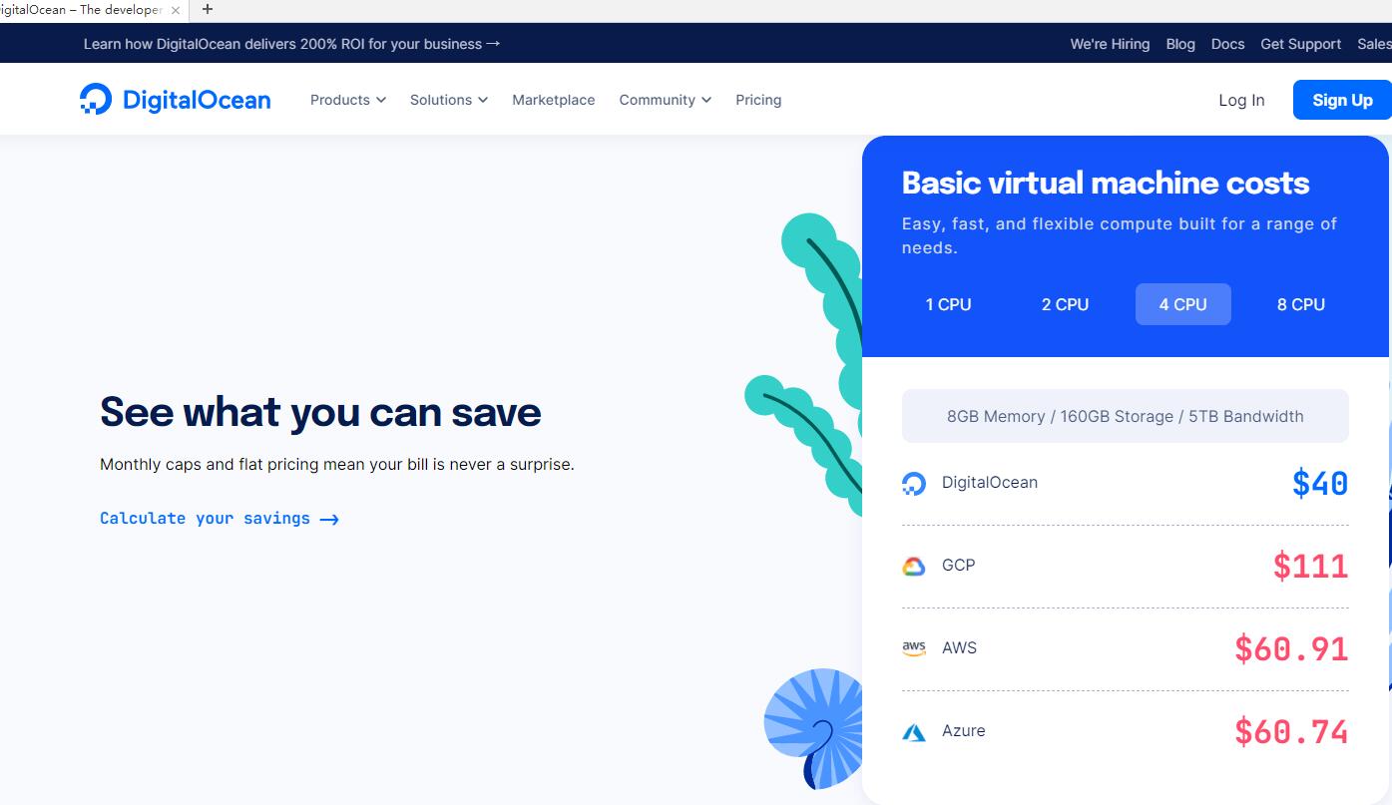This screenshot has height=805, width=1392.
Task: Click the Basic virtual machine costs heading
Action: 1106,183
